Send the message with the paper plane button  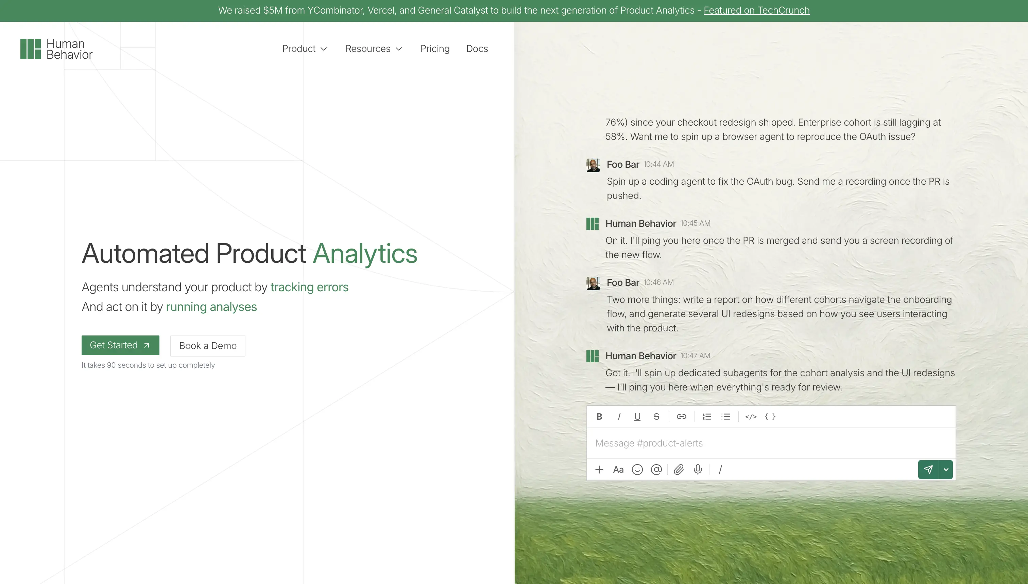point(928,469)
